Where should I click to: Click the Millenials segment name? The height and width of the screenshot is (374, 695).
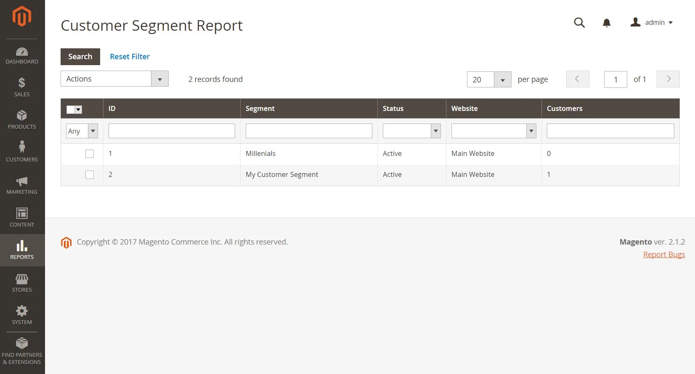[x=260, y=154]
